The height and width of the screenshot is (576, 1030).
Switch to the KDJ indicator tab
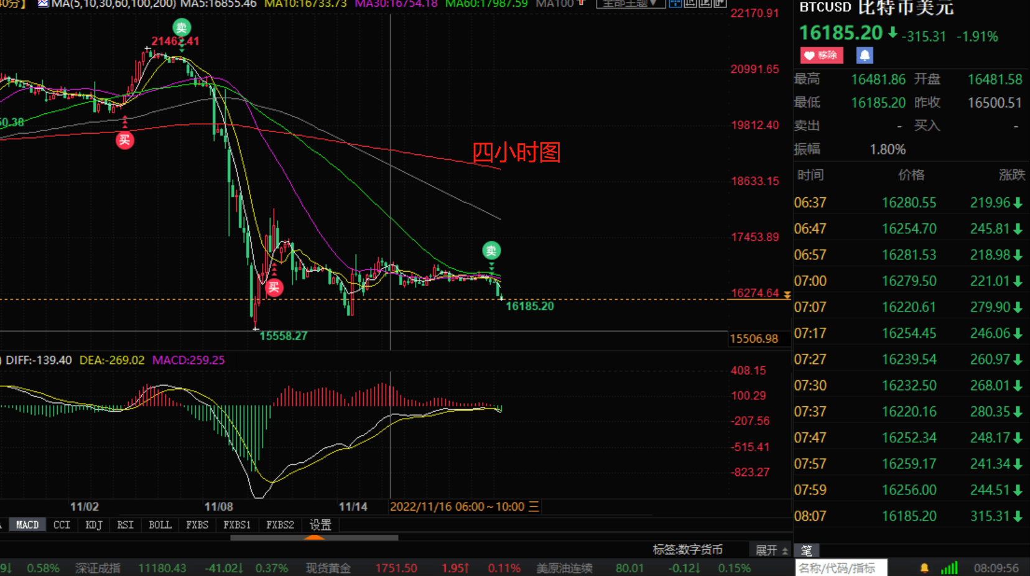94,525
